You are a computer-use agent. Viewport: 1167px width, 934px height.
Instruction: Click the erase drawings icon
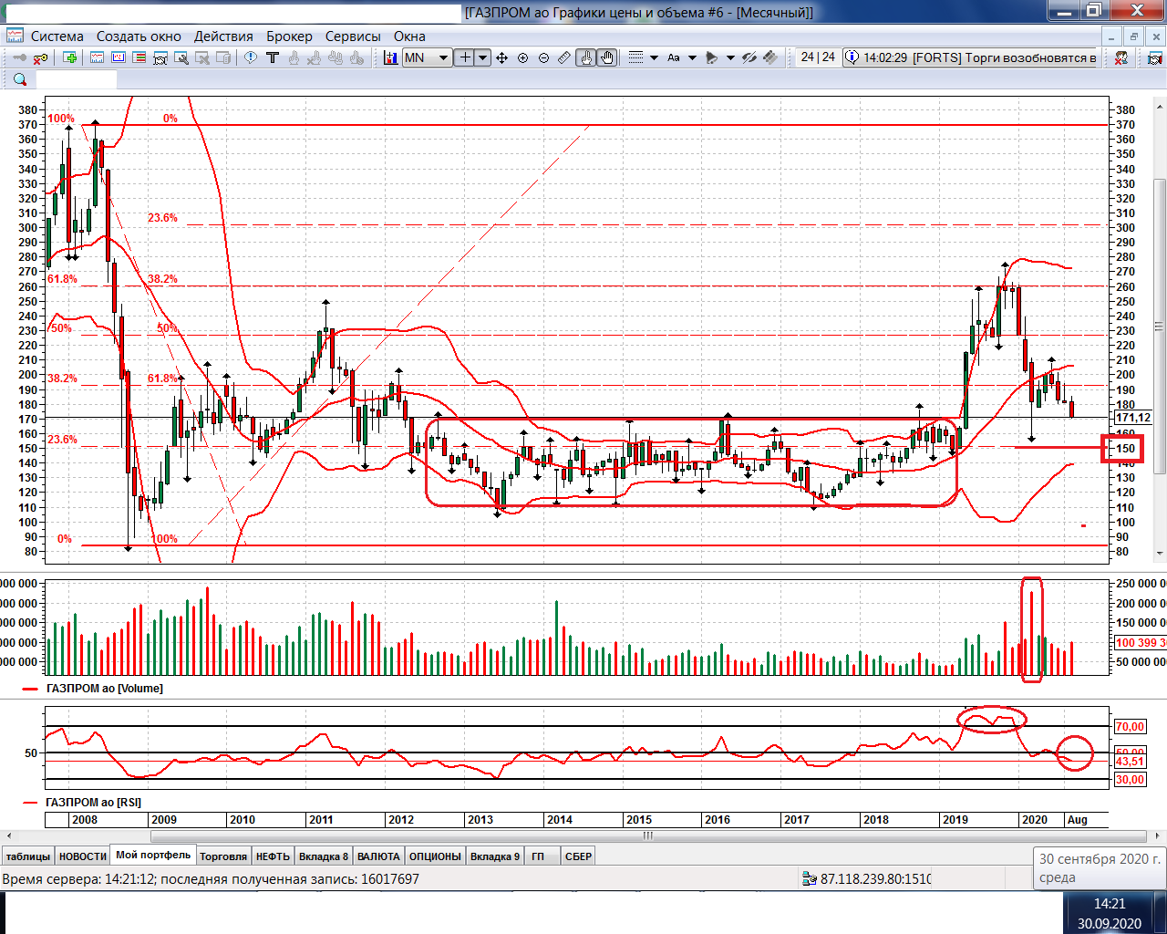749,57
